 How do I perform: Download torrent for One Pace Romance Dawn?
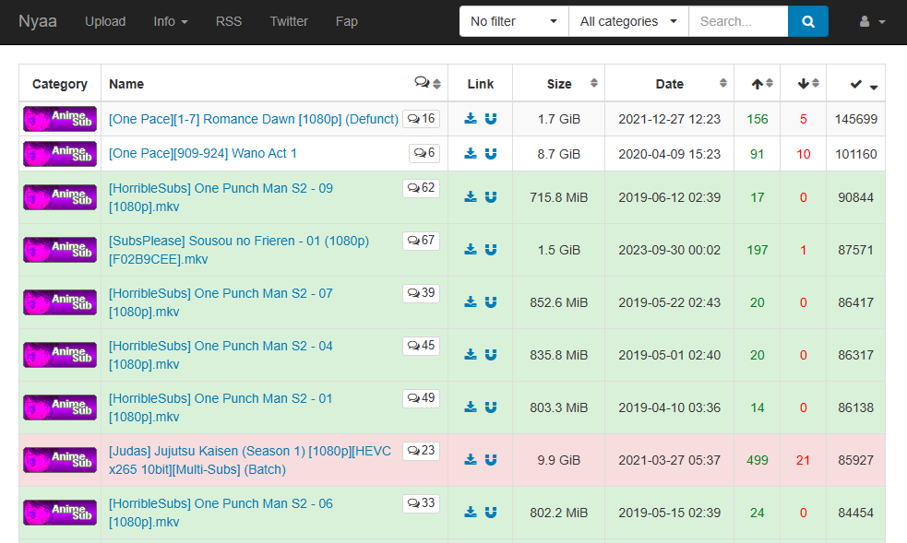coord(471,118)
